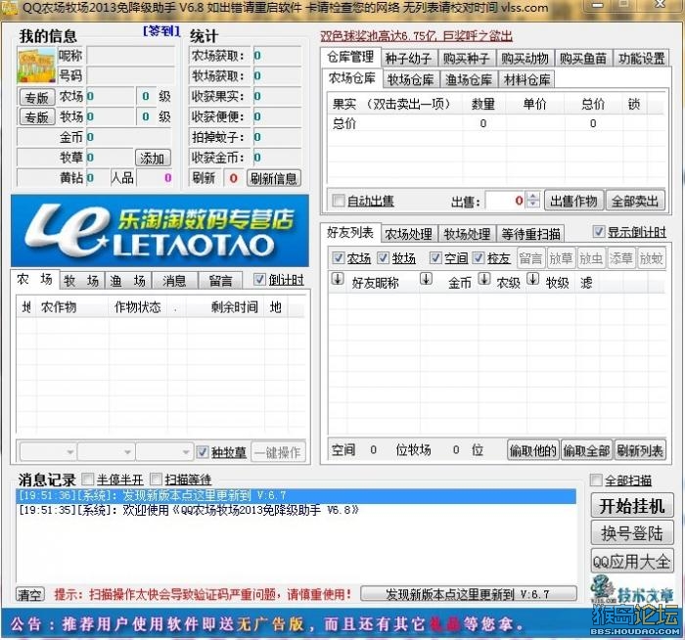Click 换号登陆 button
The image size is (685, 640).
(x=632, y=533)
